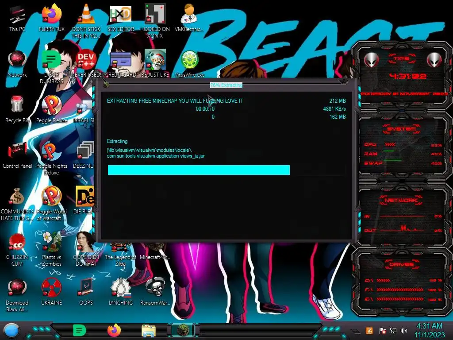
Task: Click the 162 MB extracted size value
Action: [338, 117]
